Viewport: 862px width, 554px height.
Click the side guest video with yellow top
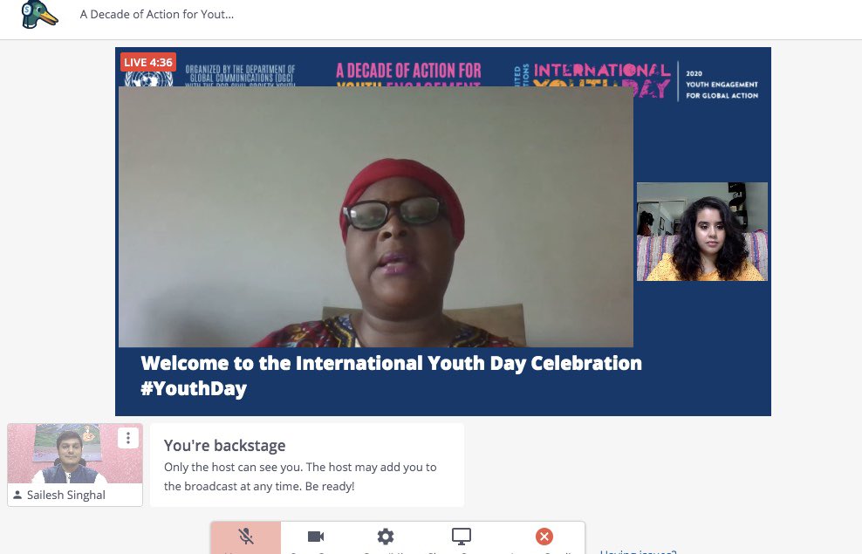coord(702,231)
